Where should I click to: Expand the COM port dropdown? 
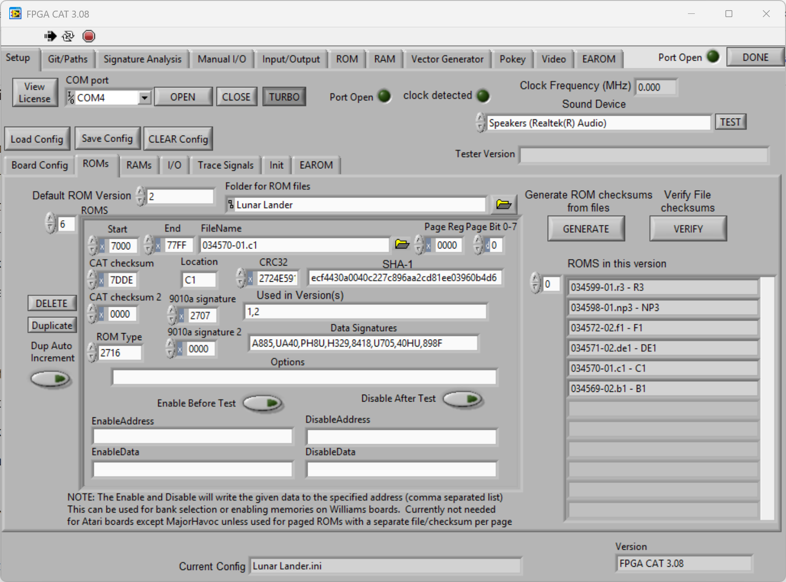pos(144,98)
